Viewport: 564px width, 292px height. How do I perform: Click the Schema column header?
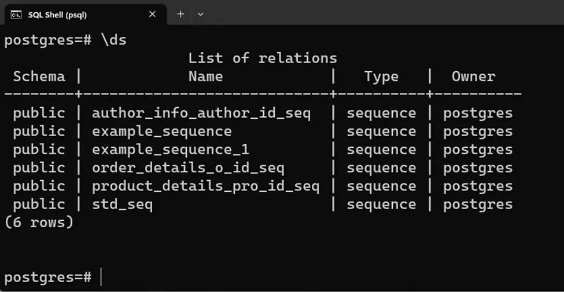39,76
